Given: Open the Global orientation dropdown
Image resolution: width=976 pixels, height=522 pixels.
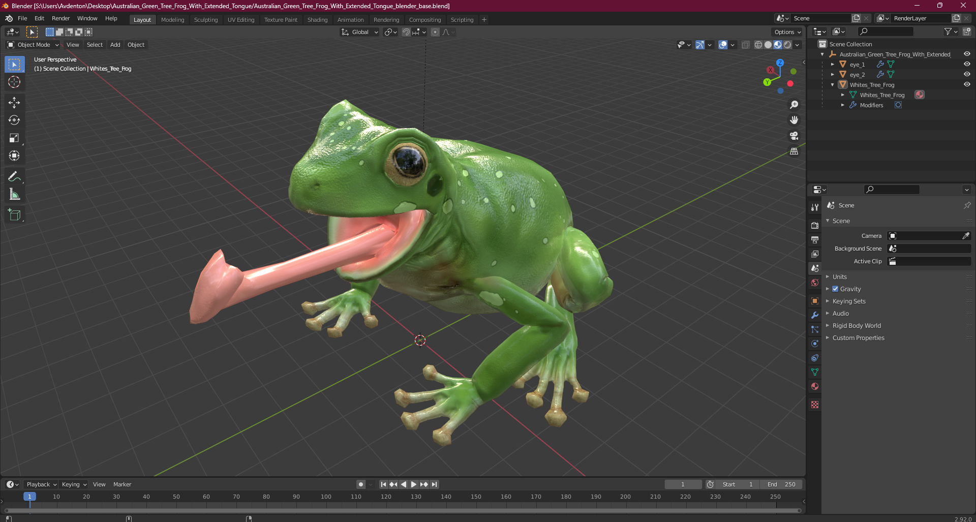Looking at the screenshot, I should 360,32.
